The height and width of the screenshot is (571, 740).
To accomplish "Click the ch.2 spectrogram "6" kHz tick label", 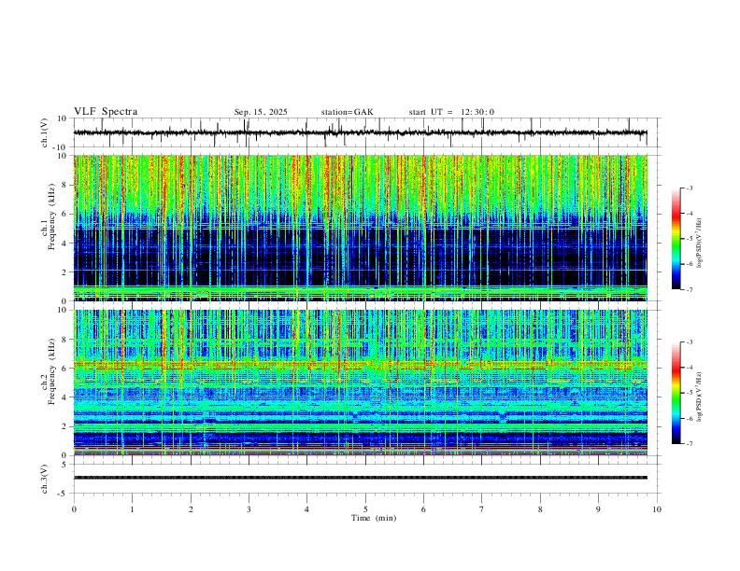I will point(64,369).
